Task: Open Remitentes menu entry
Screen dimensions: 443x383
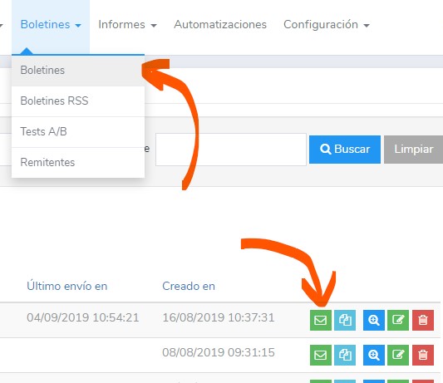Action: 78,162
